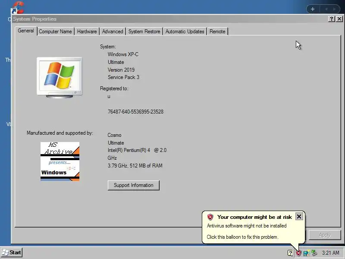Screen dimensions: 345x259
Task: Click the 'Service Pack 3' text
Action: (123, 77)
